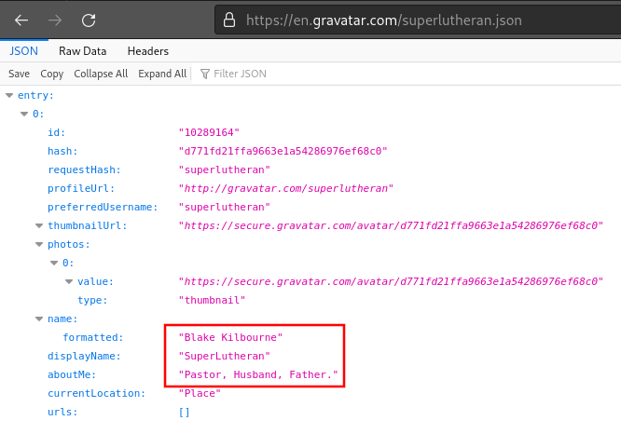Image resolution: width=621 pixels, height=434 pixels.
Task: Select the hash key label
Action: point(62,151)
